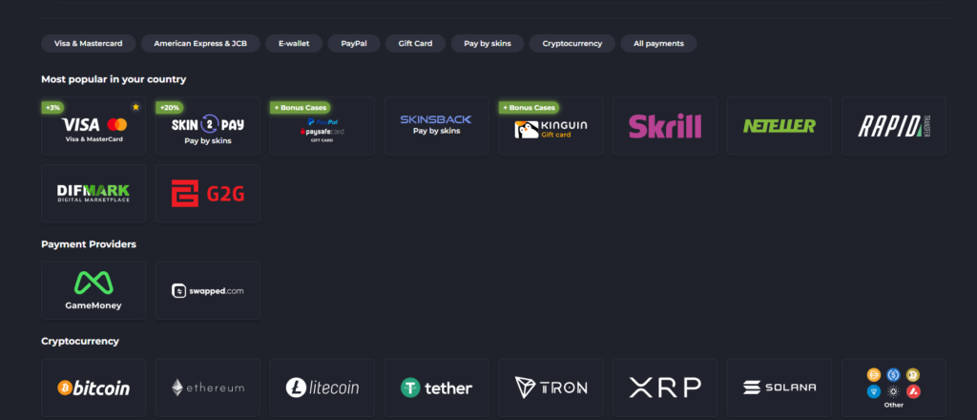Filter by Pay by skins chip

coord(488,44)
